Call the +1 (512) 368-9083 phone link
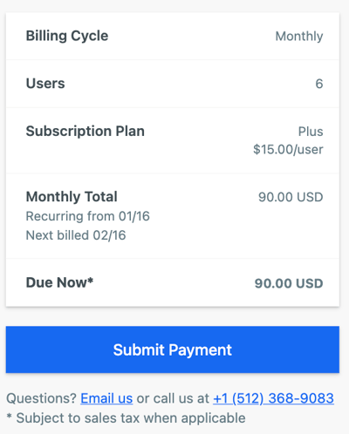 pos(273,398)
